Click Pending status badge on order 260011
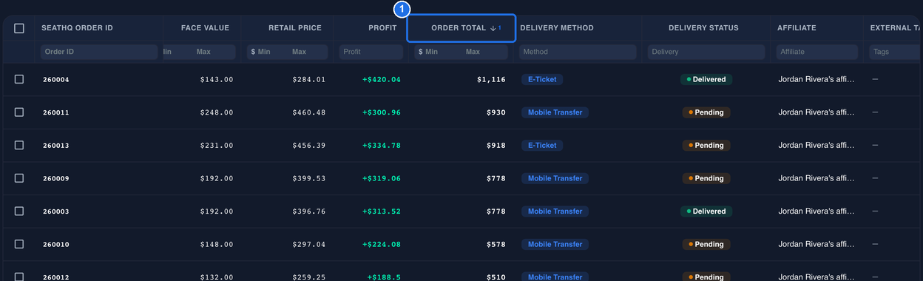 tap(706, 112)
